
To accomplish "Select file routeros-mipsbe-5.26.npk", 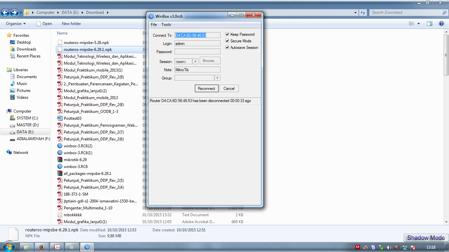I will 86,43.
